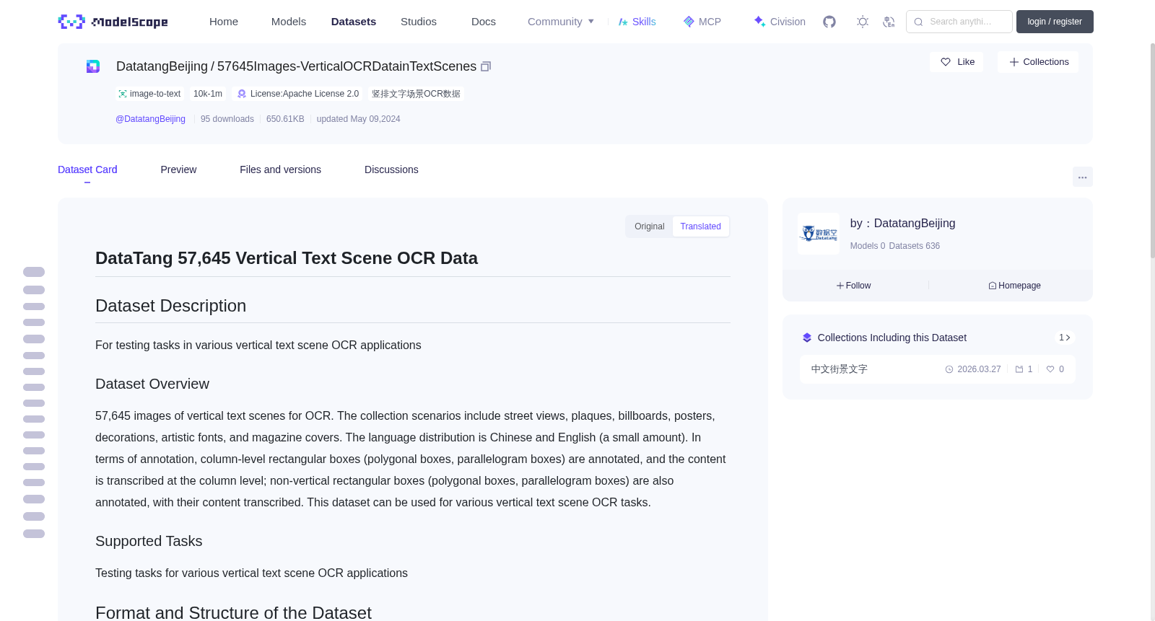The height and width of the screenshot is (621, 1155).
Task: Click the folder count in the 中文街景文字 row
Action: (x=1024, y=369)
